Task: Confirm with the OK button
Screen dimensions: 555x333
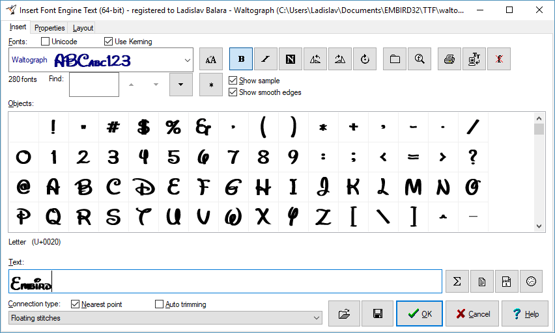Action: tap(420, 313)
